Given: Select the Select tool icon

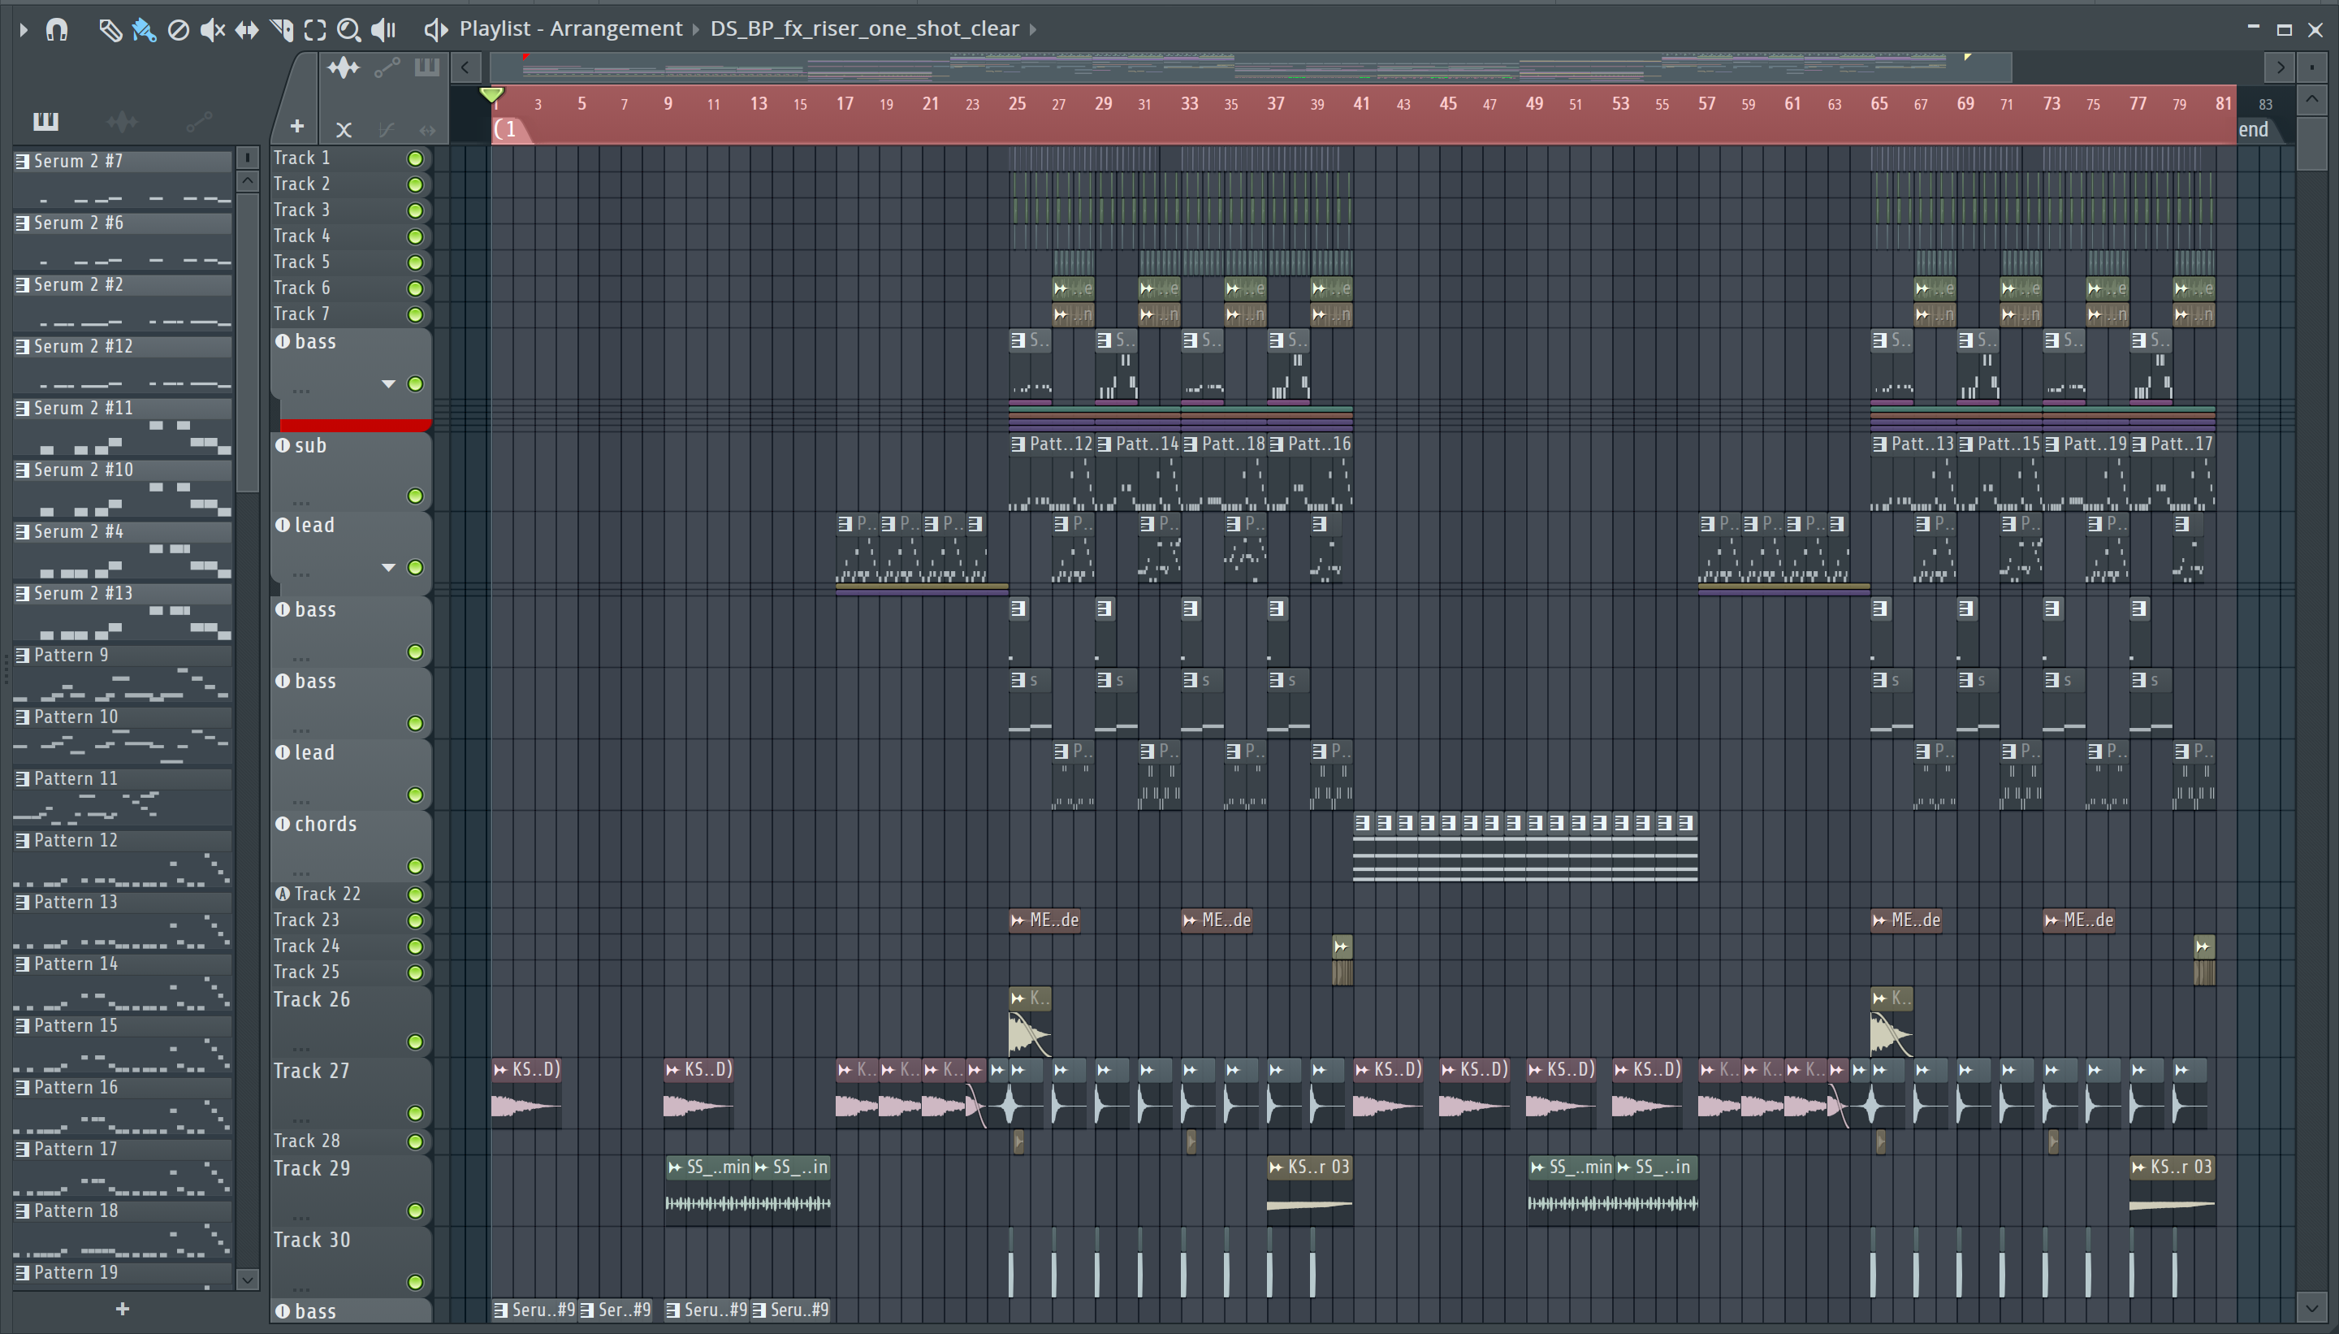Looking at the screenshot, I should (x=315, y=29).
